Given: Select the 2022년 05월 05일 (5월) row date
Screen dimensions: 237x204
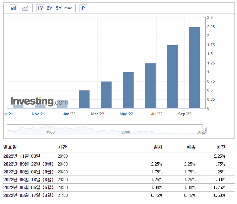Looking at the screenshot, I should click(28, 188).
